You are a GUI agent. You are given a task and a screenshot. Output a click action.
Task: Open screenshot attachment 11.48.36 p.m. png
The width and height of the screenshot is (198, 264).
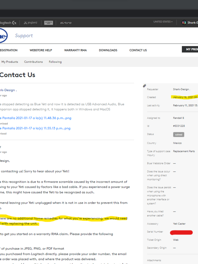(x=36, y=118)
